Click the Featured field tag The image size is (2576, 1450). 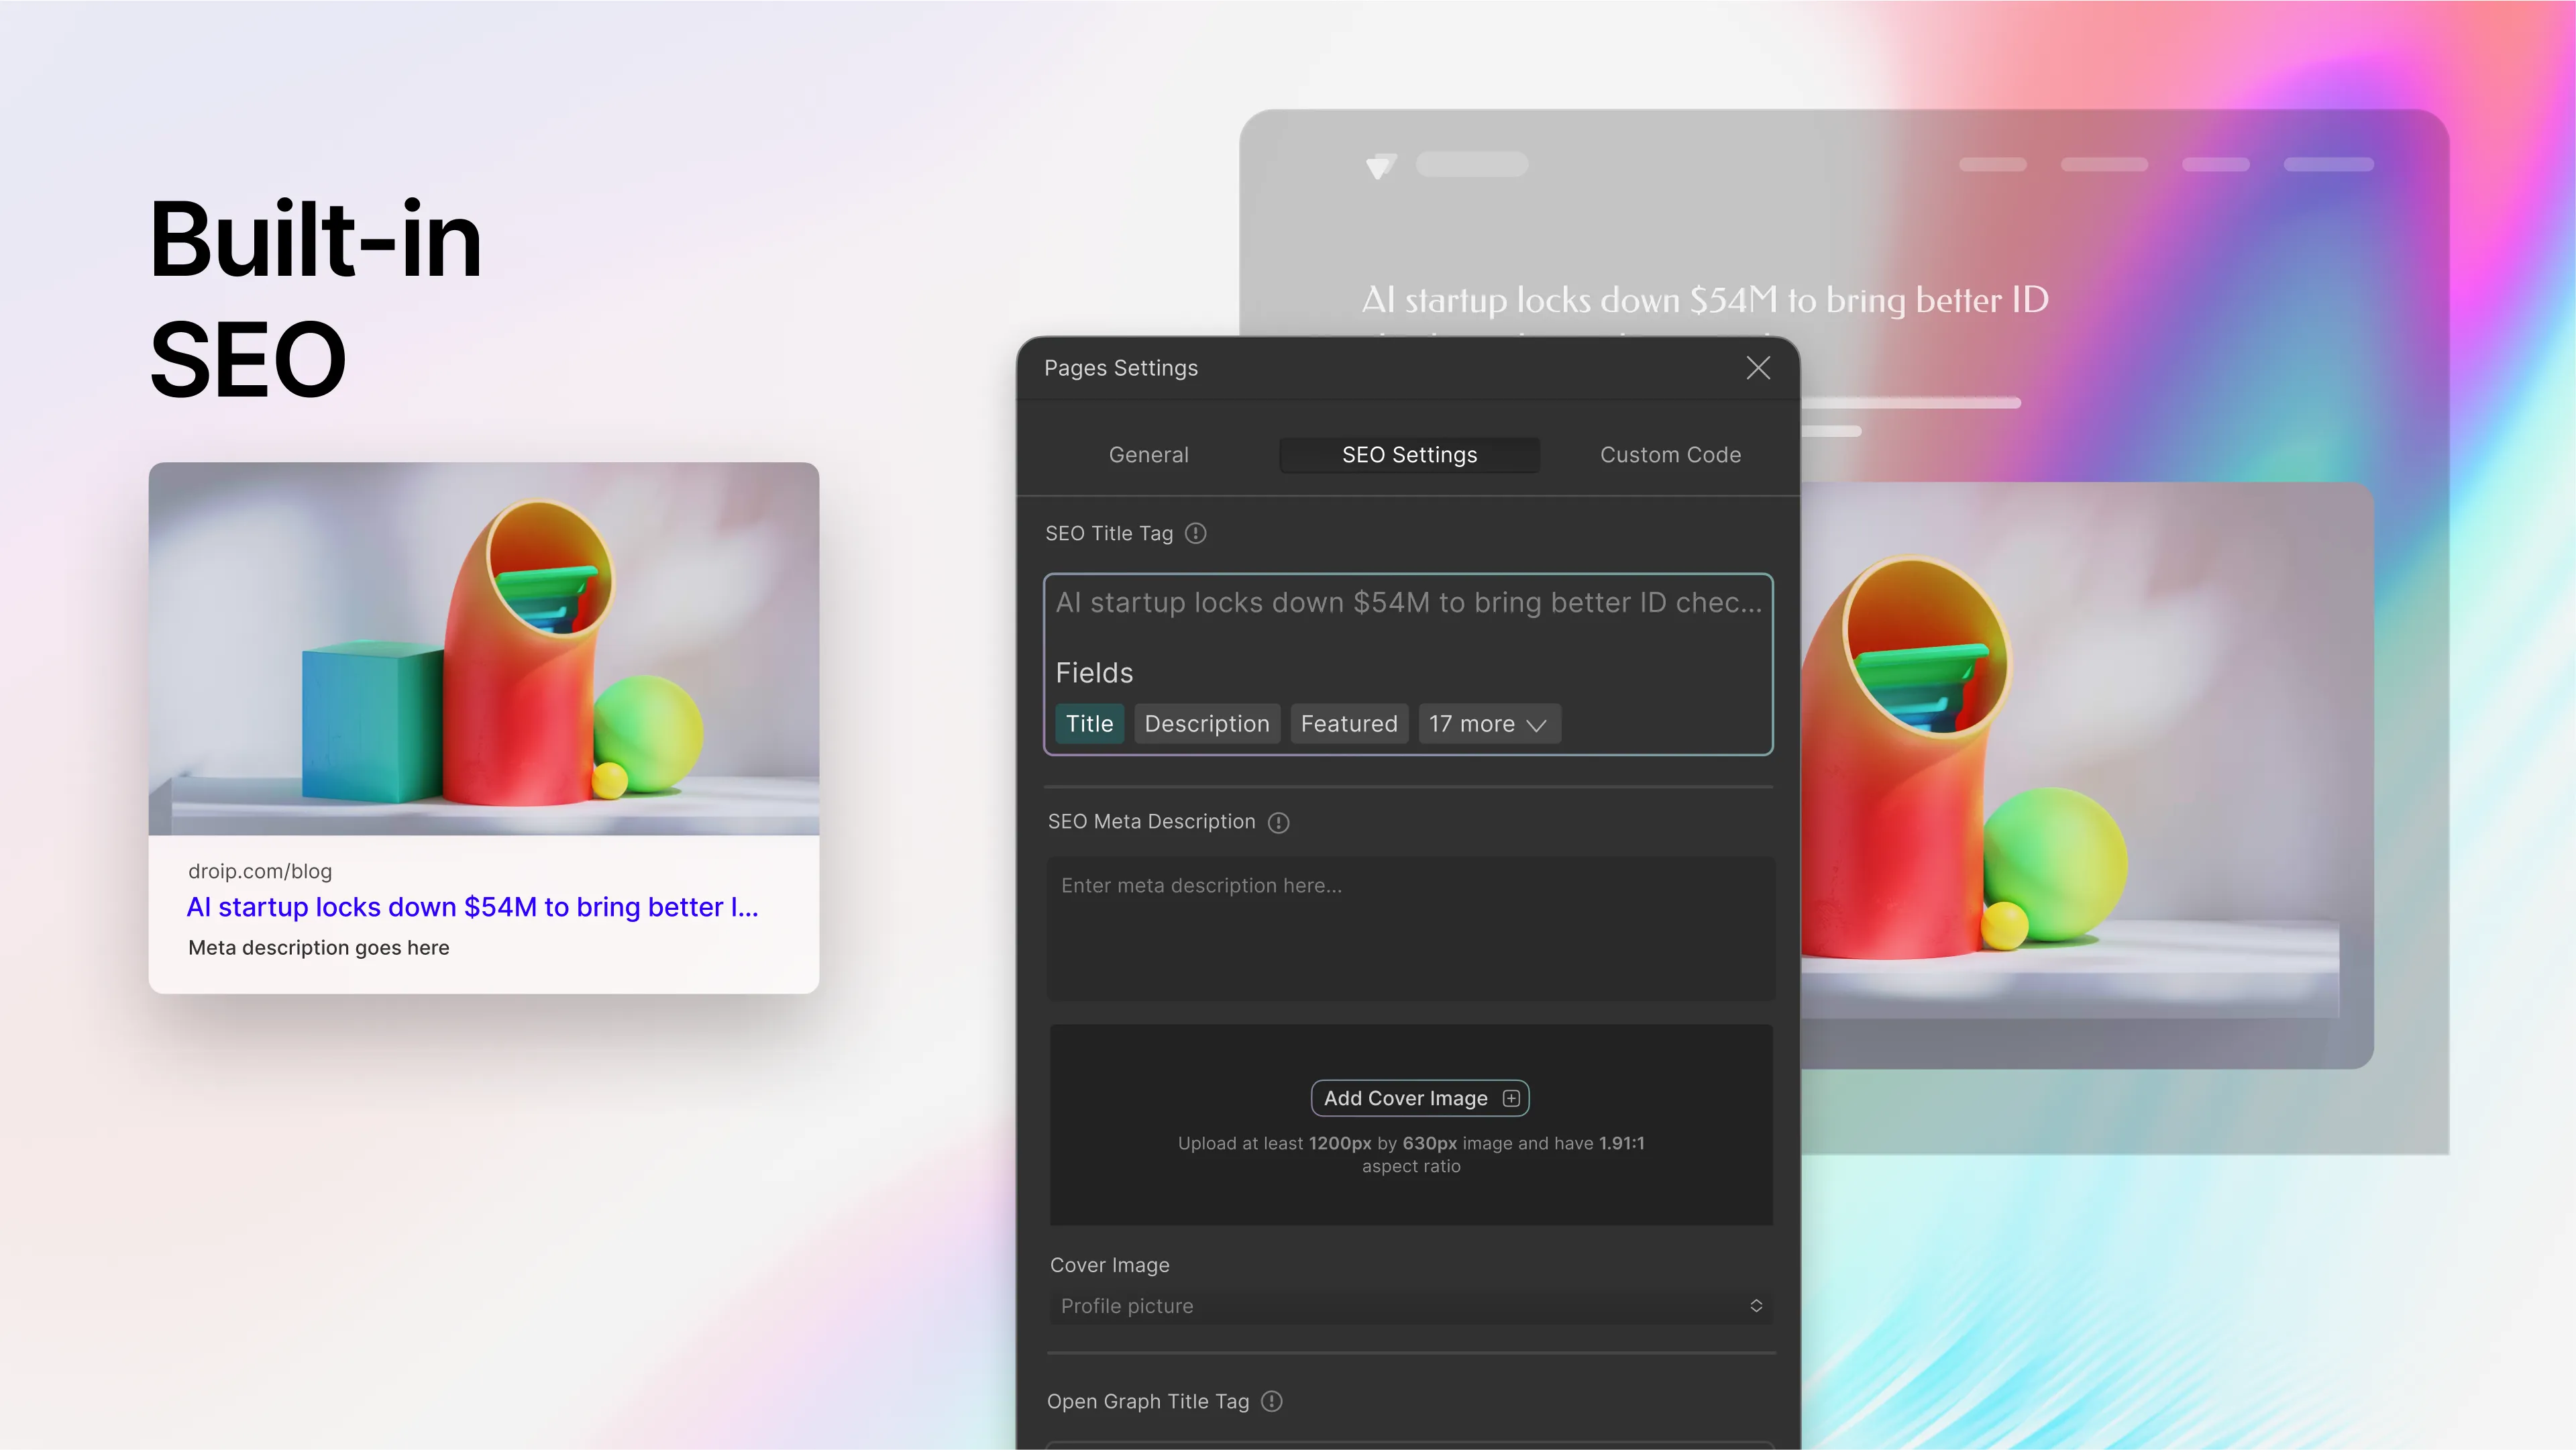[x=1348, y=723]
